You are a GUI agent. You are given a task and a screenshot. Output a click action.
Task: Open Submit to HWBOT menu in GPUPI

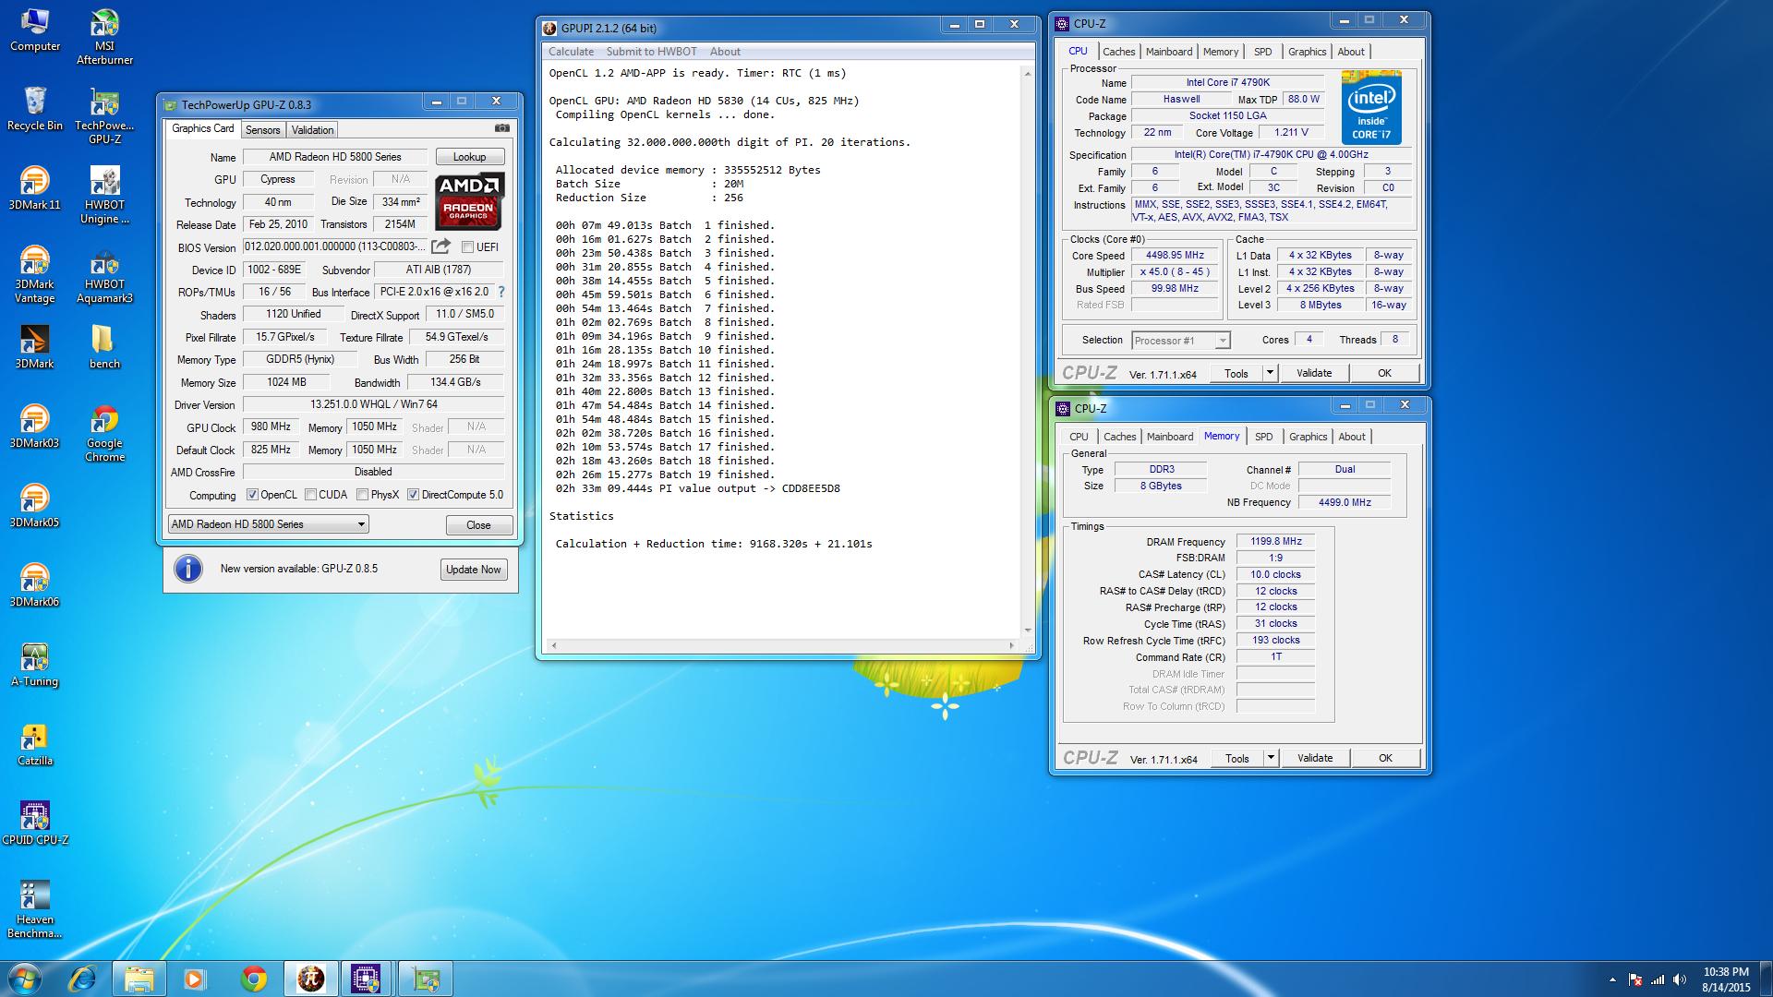[x=651, y=52]
